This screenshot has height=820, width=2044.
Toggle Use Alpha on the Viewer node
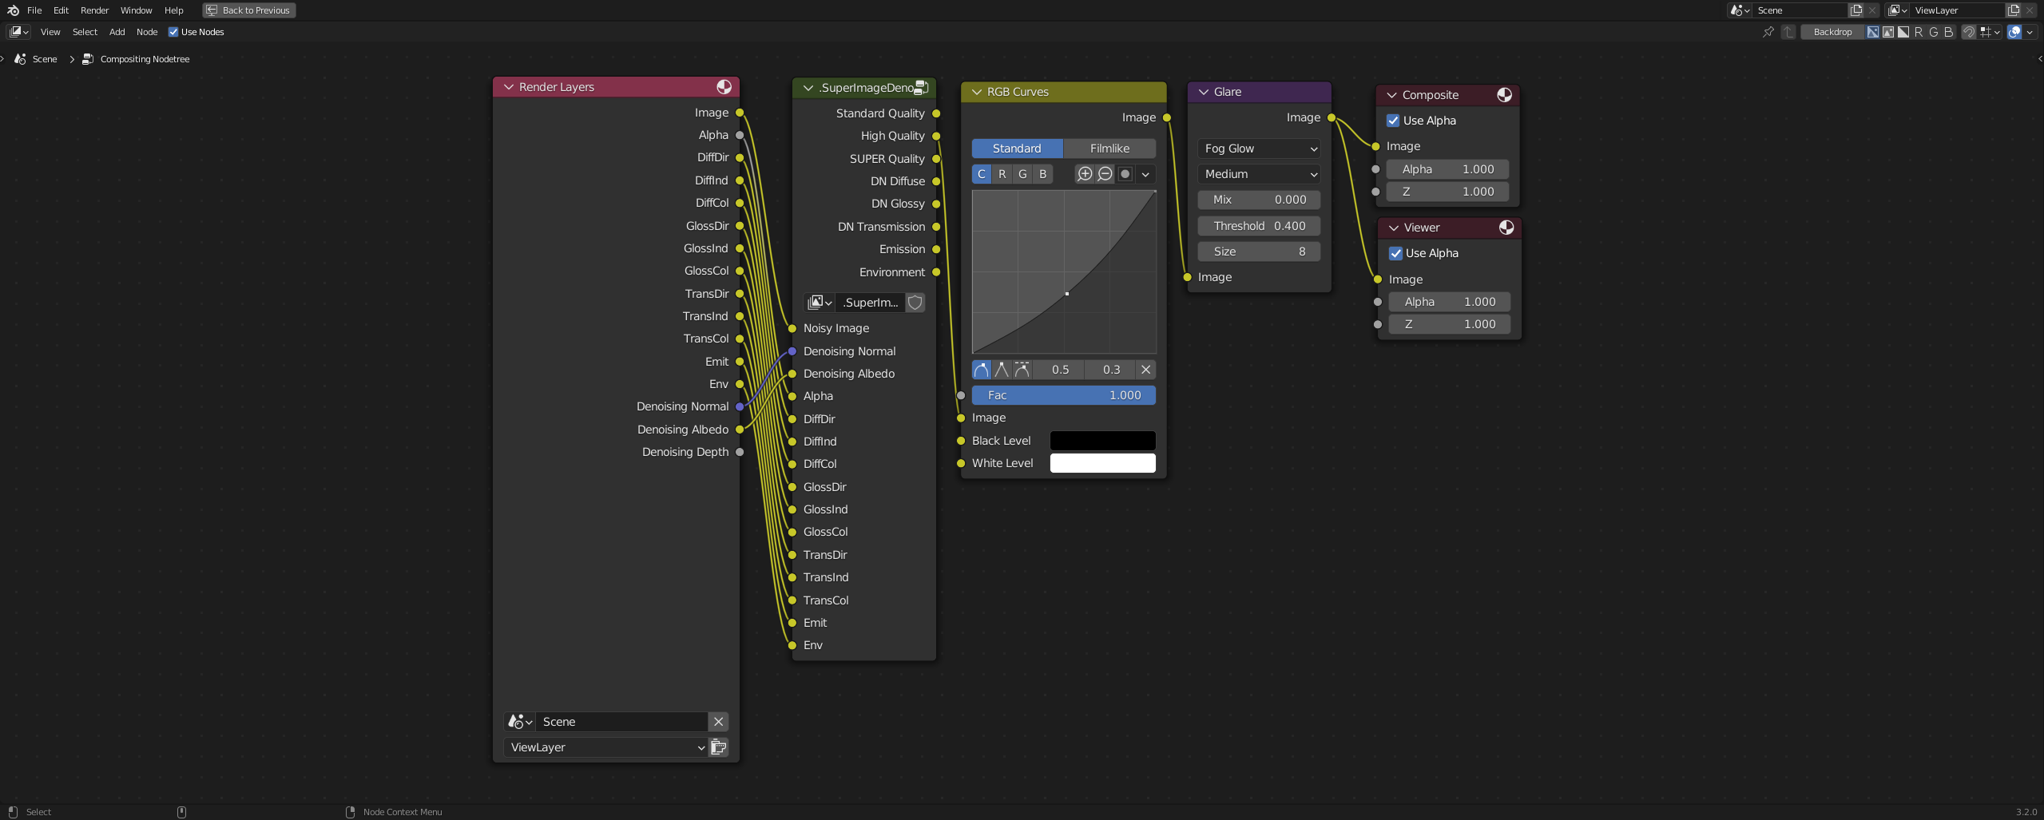(1395, 253)
